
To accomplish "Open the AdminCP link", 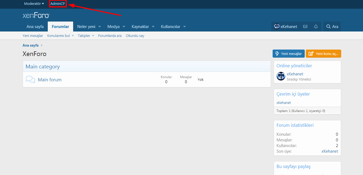I will (x=57, y=4).
